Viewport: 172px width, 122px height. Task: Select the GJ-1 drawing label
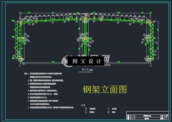pyautogui.click(x=85, y=70)
